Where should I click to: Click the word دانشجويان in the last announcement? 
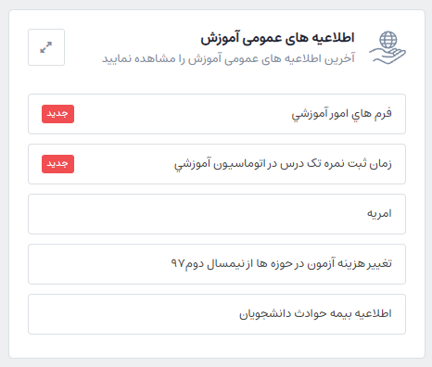coord(265,314)
